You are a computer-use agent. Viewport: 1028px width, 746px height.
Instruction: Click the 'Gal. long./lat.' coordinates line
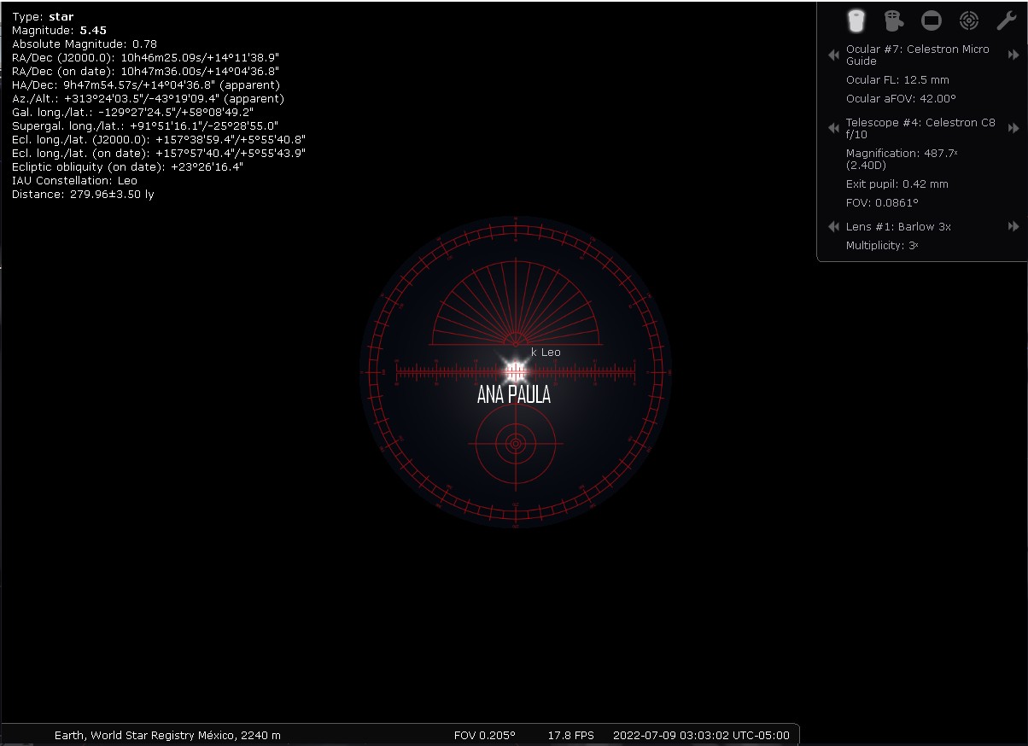point(133,113)
